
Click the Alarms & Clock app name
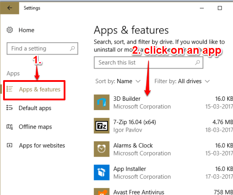[133, 145]
